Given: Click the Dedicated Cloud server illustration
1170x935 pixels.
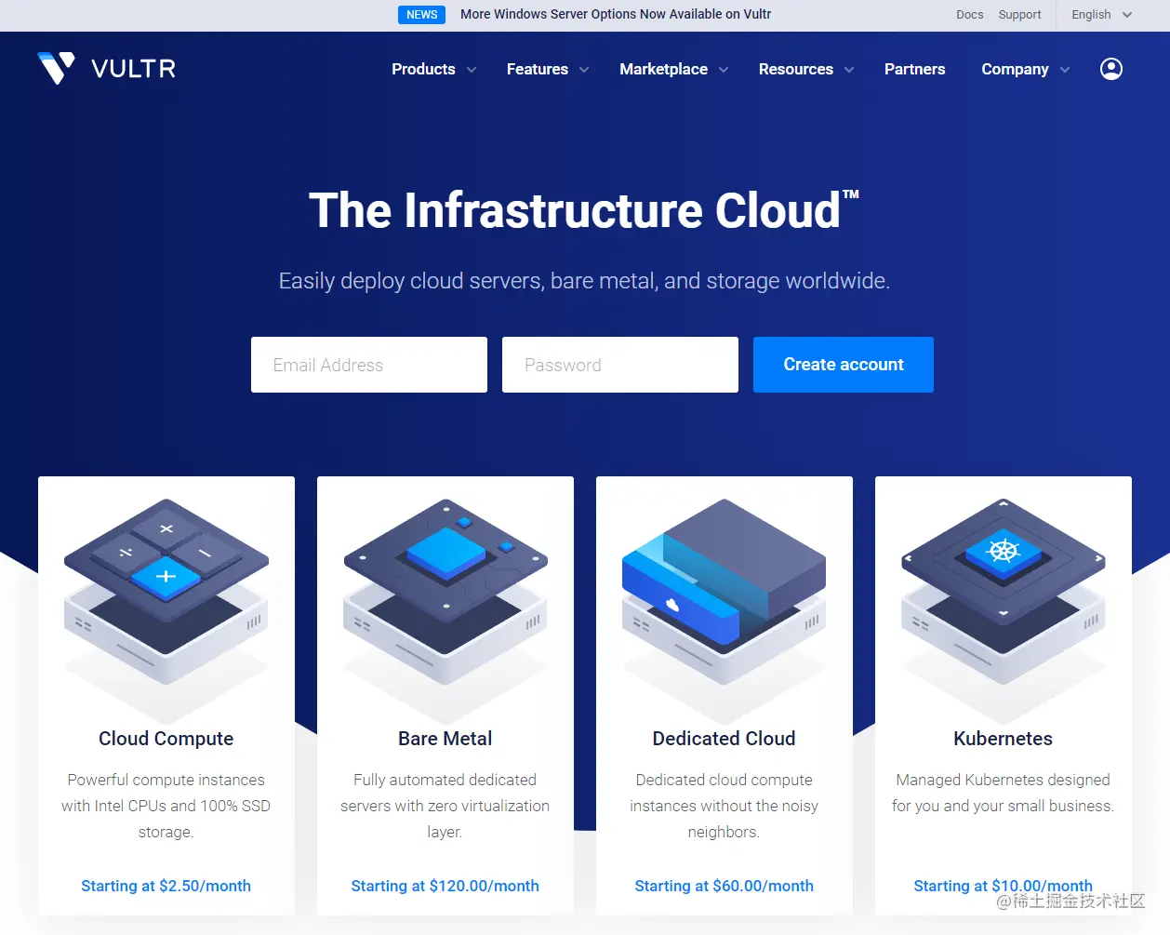Looking at the screenshot, I should (x=724, y=595).
